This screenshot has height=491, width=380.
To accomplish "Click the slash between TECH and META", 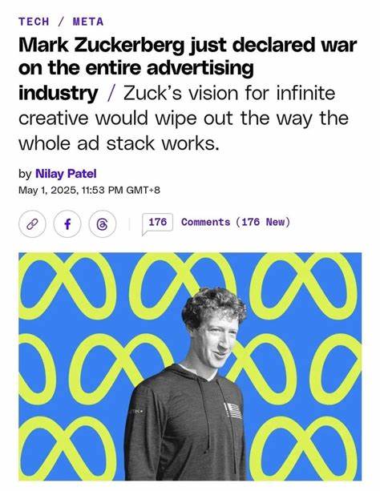I will [61, 22].
